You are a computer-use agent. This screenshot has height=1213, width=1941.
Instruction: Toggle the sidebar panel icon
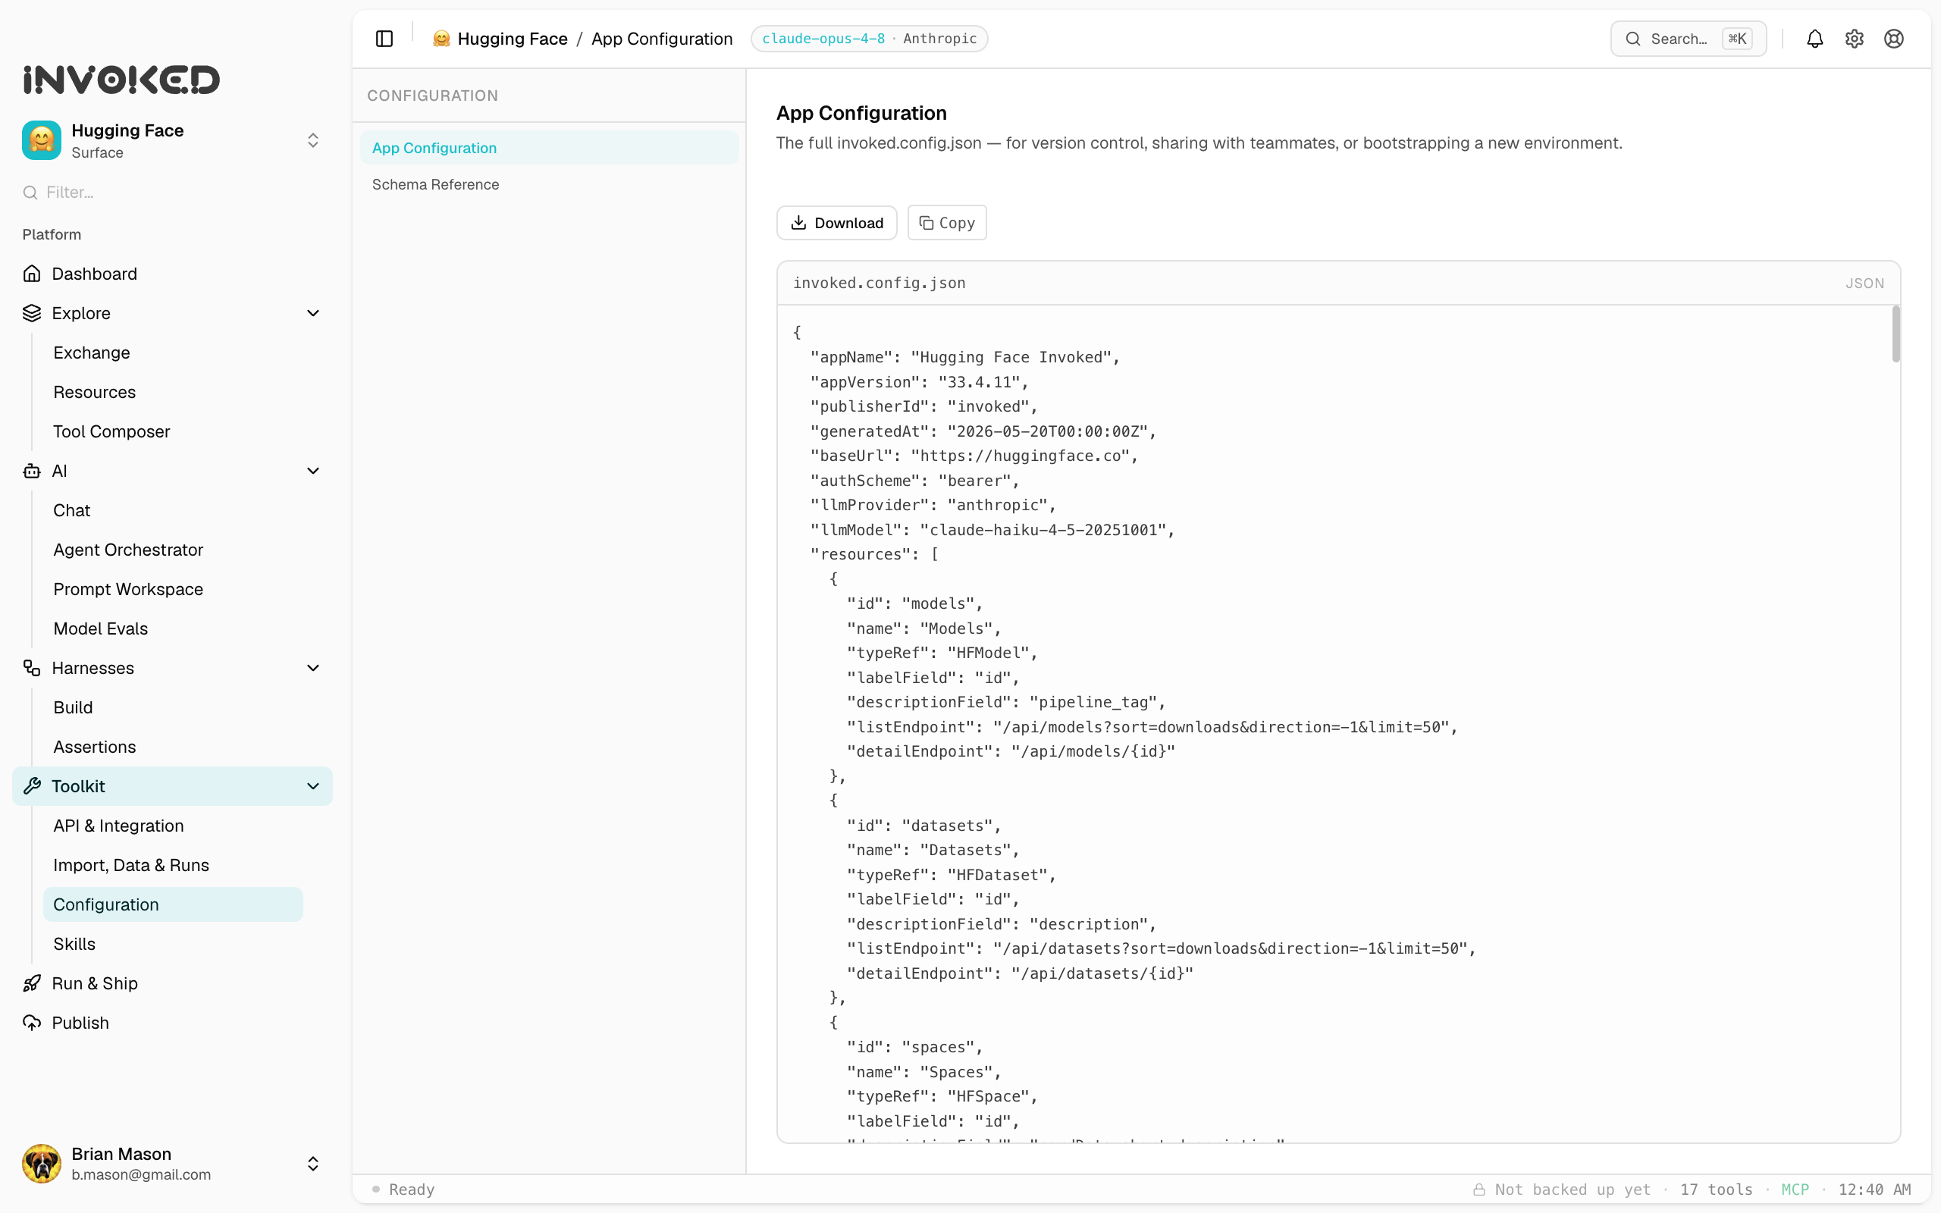(384, 39)
